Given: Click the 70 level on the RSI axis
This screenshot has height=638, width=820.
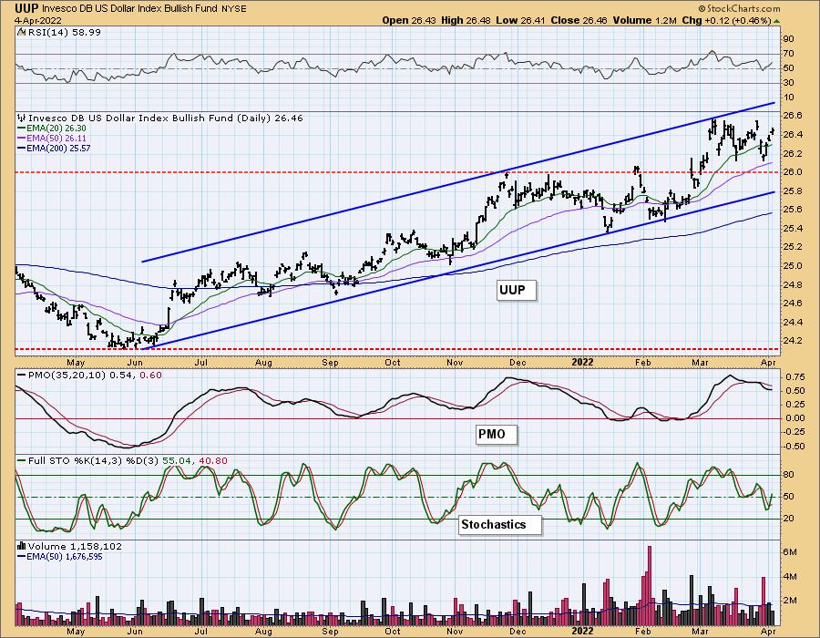Looking at the screenshot, I should tap(789, 54).
